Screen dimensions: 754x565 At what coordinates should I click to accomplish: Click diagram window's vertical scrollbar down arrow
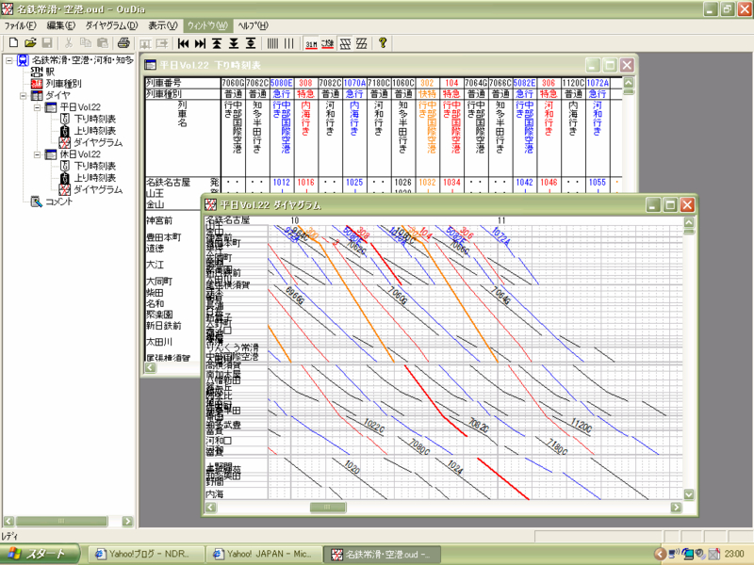click(688, 494)
